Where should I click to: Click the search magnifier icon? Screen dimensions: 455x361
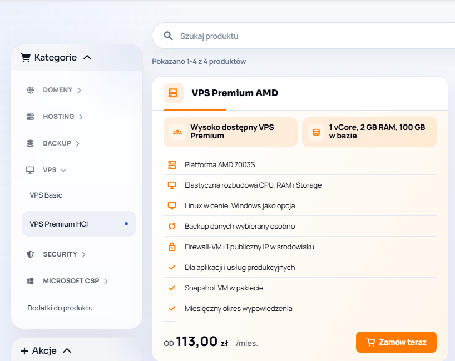click(x=168, y=36)
